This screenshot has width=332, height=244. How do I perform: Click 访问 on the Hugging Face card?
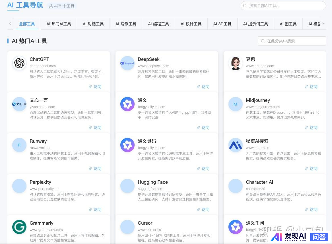(203, 210)
